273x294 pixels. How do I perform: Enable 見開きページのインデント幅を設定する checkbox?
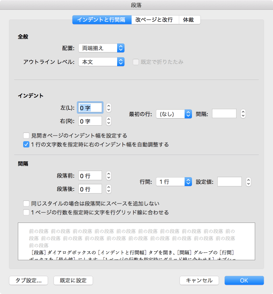click(26, 135)
